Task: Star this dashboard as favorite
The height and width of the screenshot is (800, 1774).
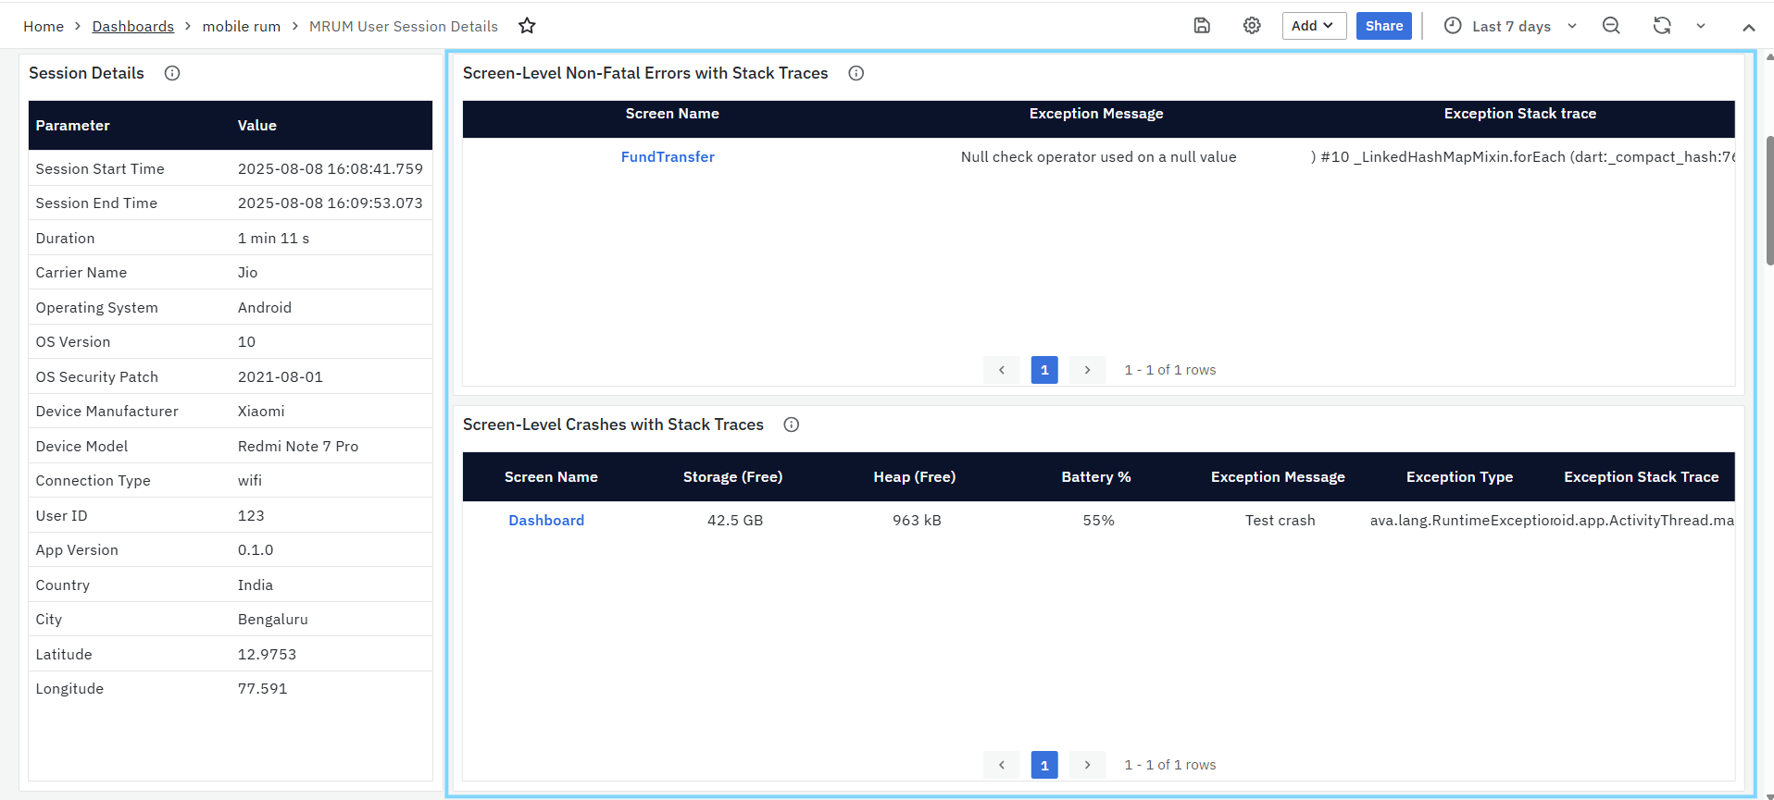Action: coord(527,26)
